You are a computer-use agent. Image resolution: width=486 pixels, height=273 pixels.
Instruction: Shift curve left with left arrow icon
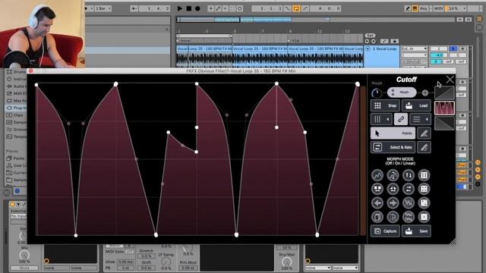[377, 203]
